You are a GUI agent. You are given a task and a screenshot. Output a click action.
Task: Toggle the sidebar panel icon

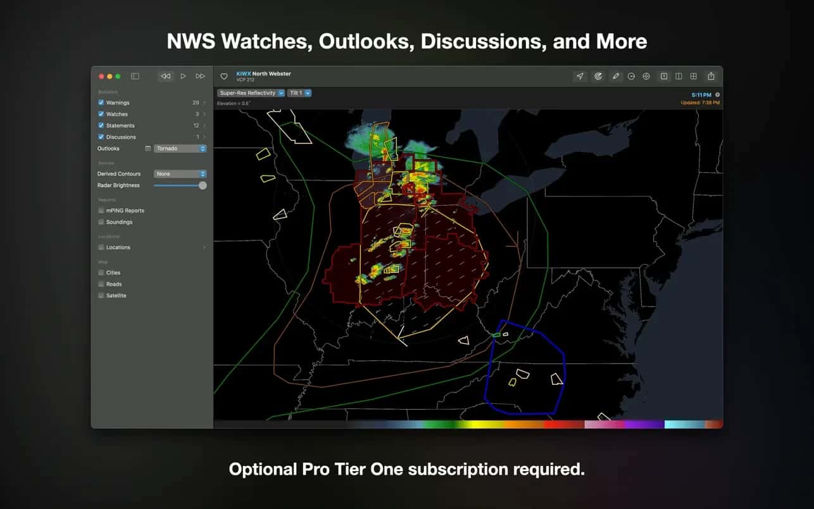(135, 76)
